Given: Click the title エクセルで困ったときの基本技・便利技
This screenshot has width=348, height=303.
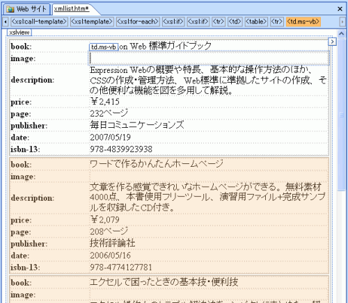Looking at the screenshot, I should click(x=164, y=282).
